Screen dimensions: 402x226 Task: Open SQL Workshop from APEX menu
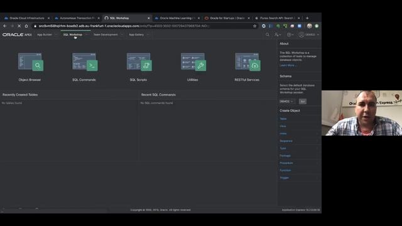coord(73,35)
